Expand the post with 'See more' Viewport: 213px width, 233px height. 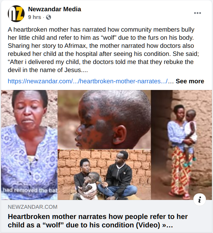(x=190, y=81)
